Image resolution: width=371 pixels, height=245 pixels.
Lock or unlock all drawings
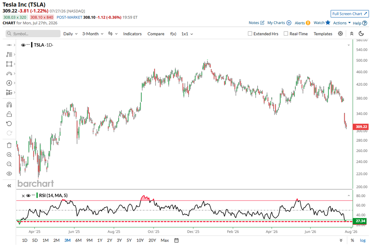coord(9,114)
